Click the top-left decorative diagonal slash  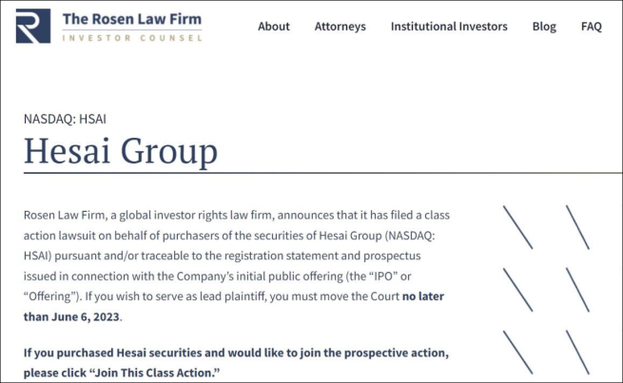click(x=517, y=227)
